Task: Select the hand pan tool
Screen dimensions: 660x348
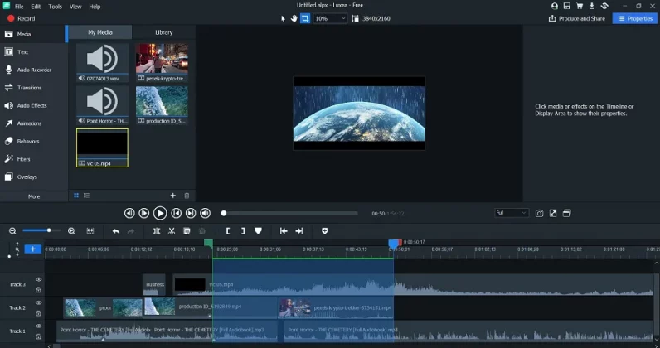Action: point(294,18)
